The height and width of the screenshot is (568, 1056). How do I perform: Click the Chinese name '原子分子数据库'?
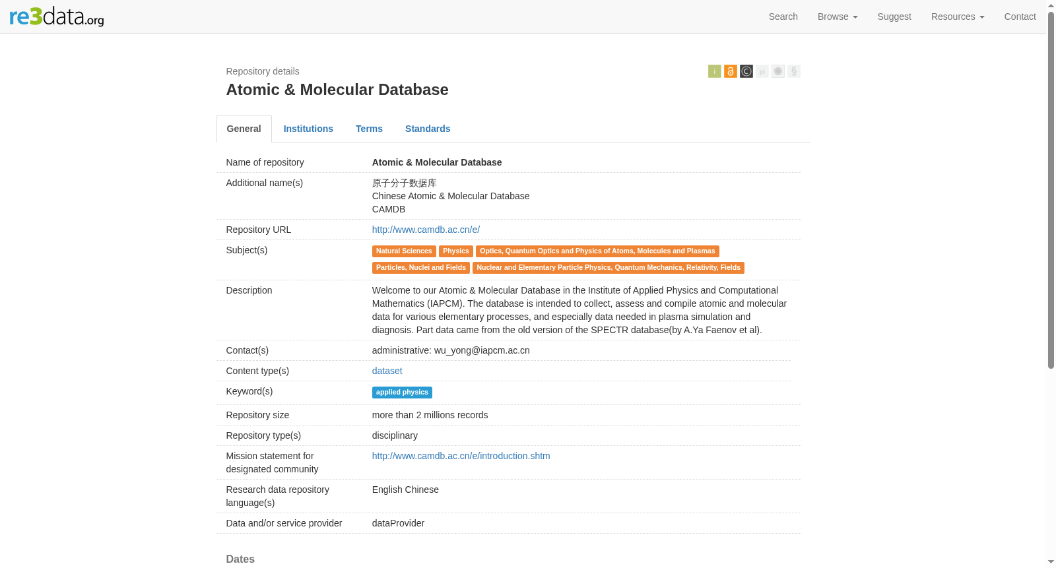click(x=405, y=183)
